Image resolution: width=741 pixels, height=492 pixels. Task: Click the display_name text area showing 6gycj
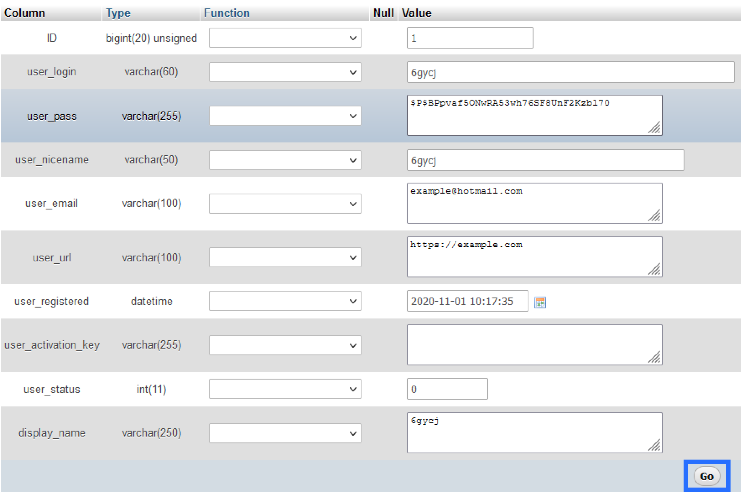click(x=534, y=432)
